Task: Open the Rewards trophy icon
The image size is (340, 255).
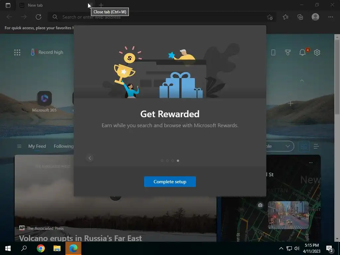Action: point(288,52)
